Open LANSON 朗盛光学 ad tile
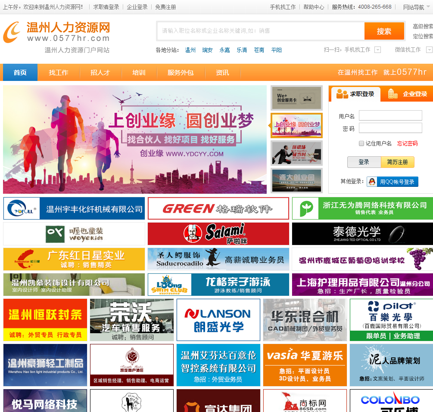Viewport: 433px width, 412px height. [x=218, y=320]
